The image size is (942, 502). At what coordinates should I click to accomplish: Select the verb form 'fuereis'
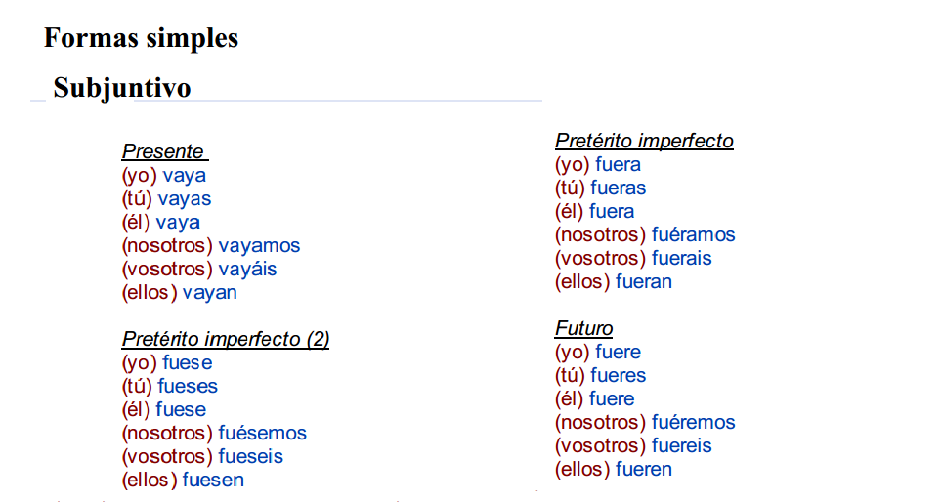click(682, 445)
